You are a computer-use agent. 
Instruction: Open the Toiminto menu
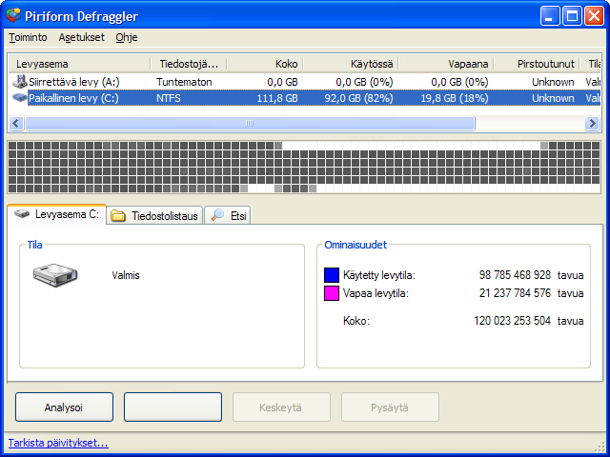28,37
